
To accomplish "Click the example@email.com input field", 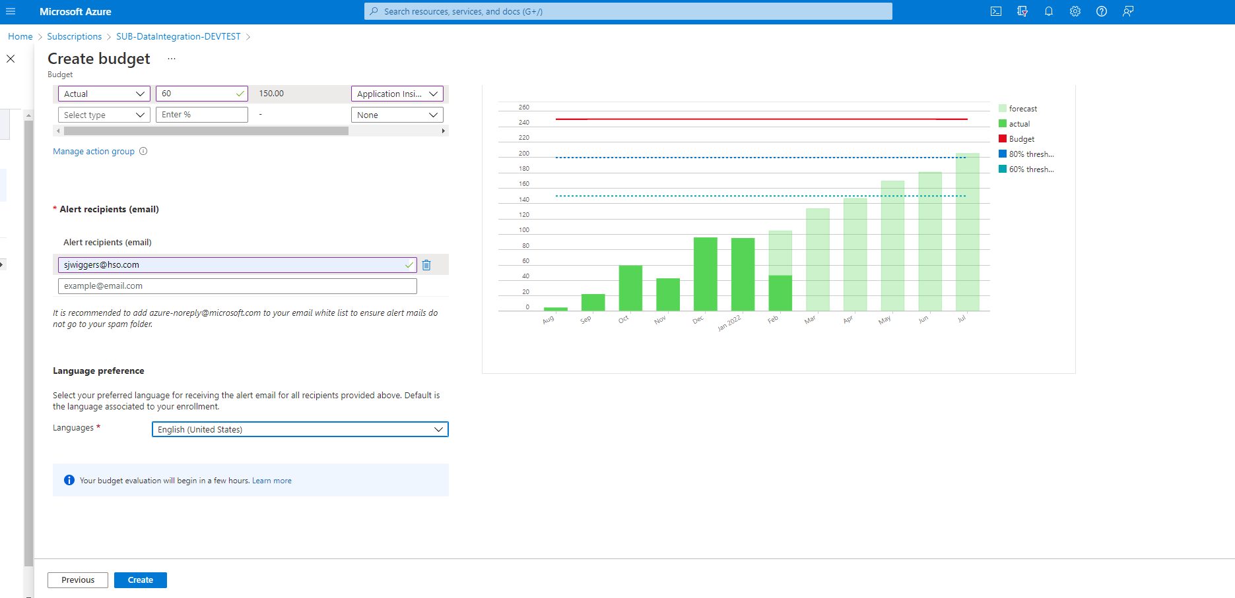I will click(x=237, y=286).
